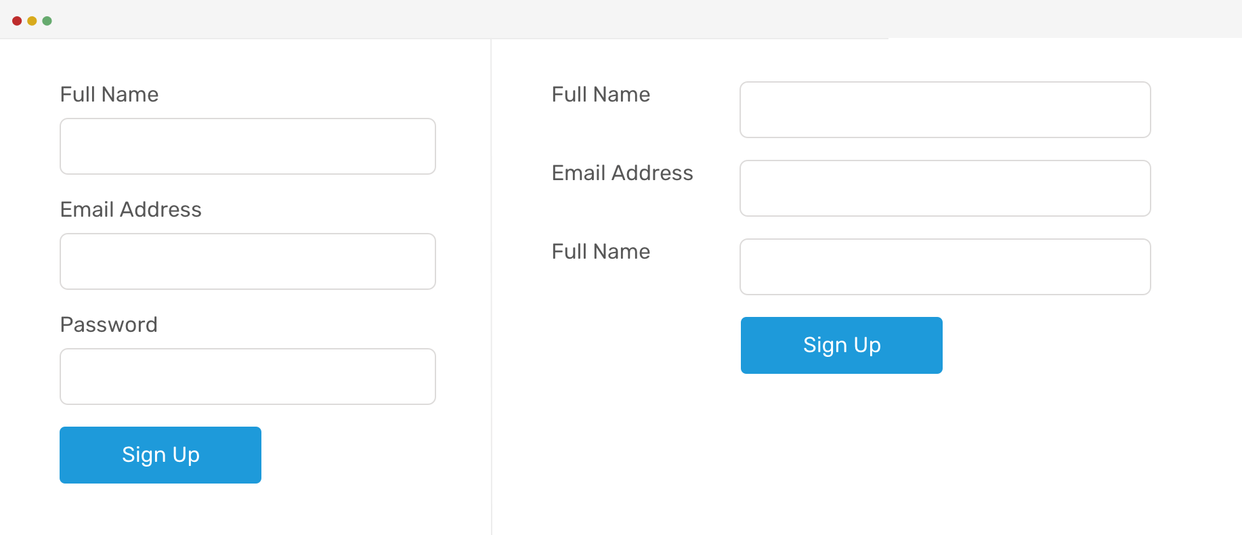Click Sign Up button below the Password field

click(160, 455)
